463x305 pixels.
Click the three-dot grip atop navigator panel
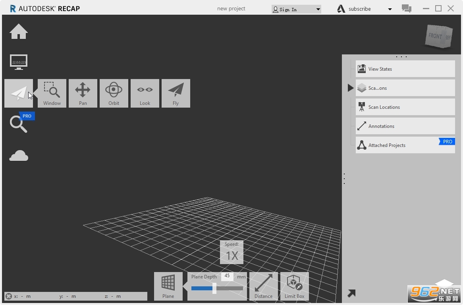(x=401, y=57)
